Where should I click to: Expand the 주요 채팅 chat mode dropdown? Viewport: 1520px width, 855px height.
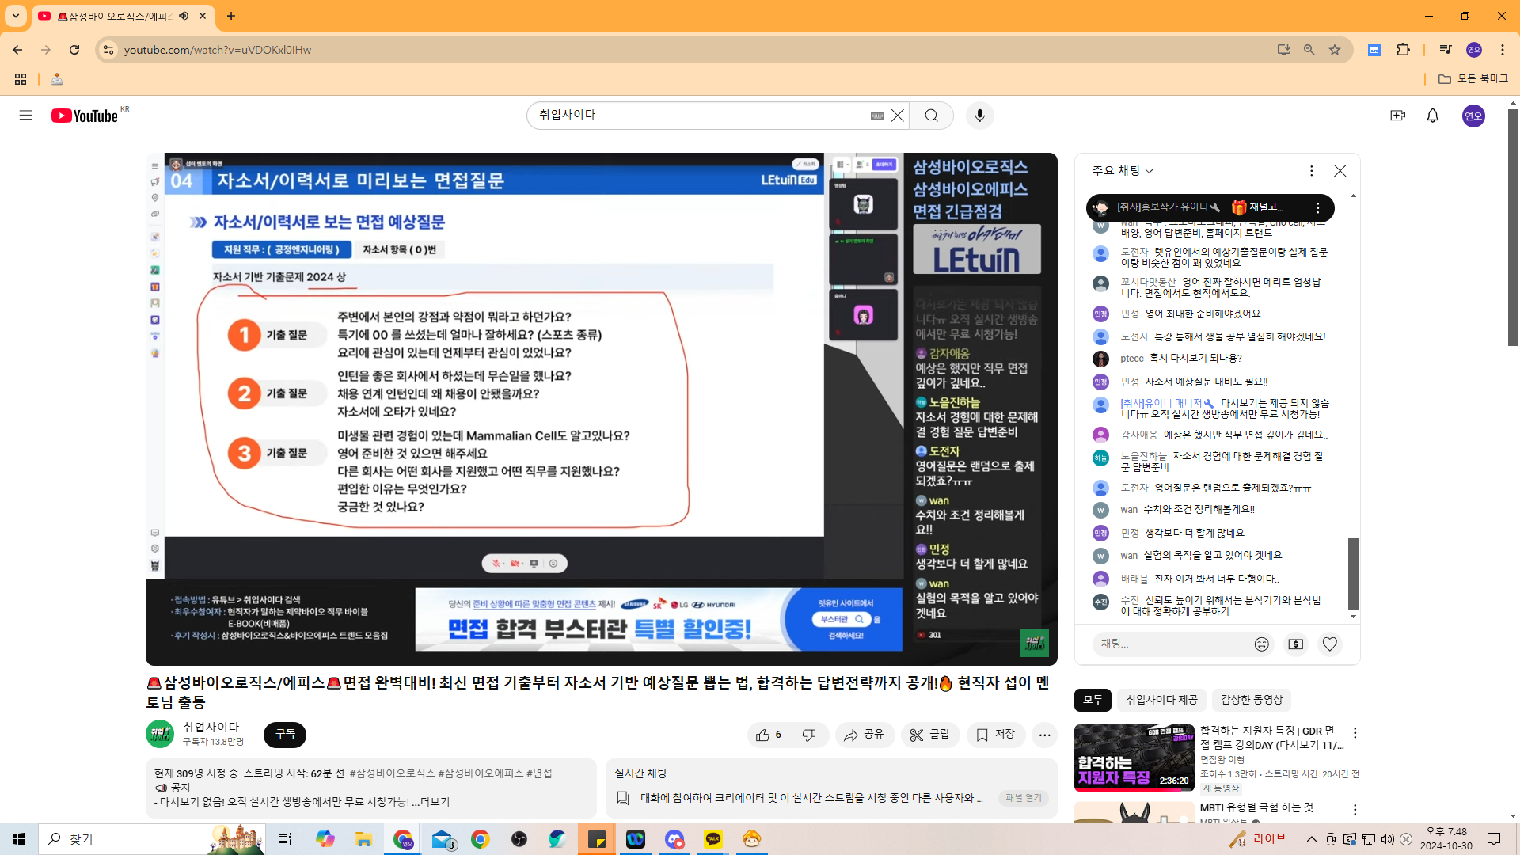point(1123,171)
